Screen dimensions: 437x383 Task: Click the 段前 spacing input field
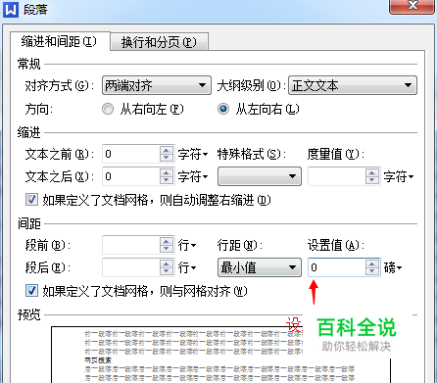point(131,245)
